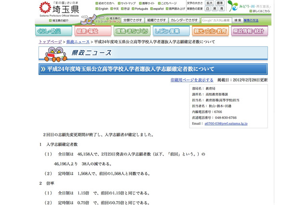
Task: Open the 初めての方へ link
Action: (x=105, y=3)
